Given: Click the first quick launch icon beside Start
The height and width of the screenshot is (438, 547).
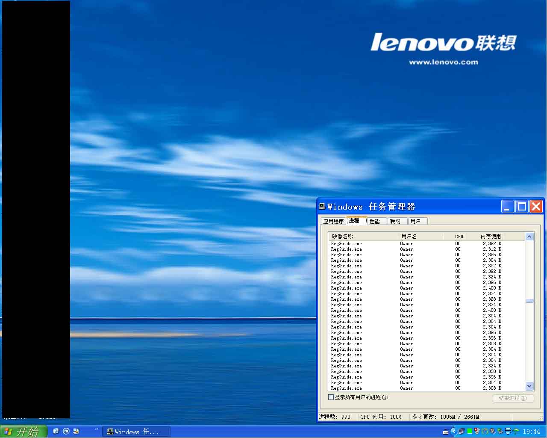Looking at the screenshot, I should point(56,431).
